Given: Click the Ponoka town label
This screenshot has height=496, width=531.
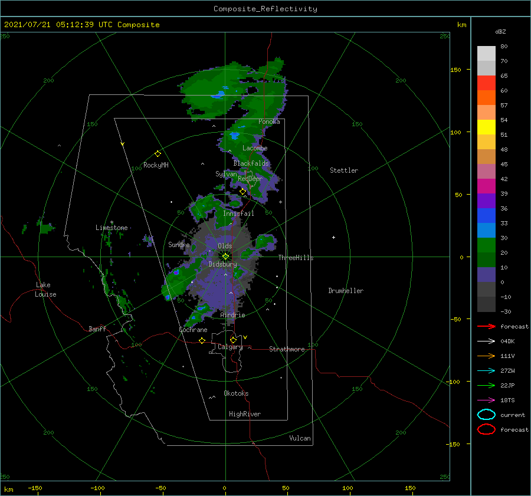Looking at the screenshot, I should tap(269, 121).
